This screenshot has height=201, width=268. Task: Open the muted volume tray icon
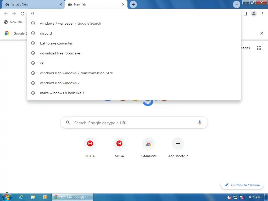229,197
